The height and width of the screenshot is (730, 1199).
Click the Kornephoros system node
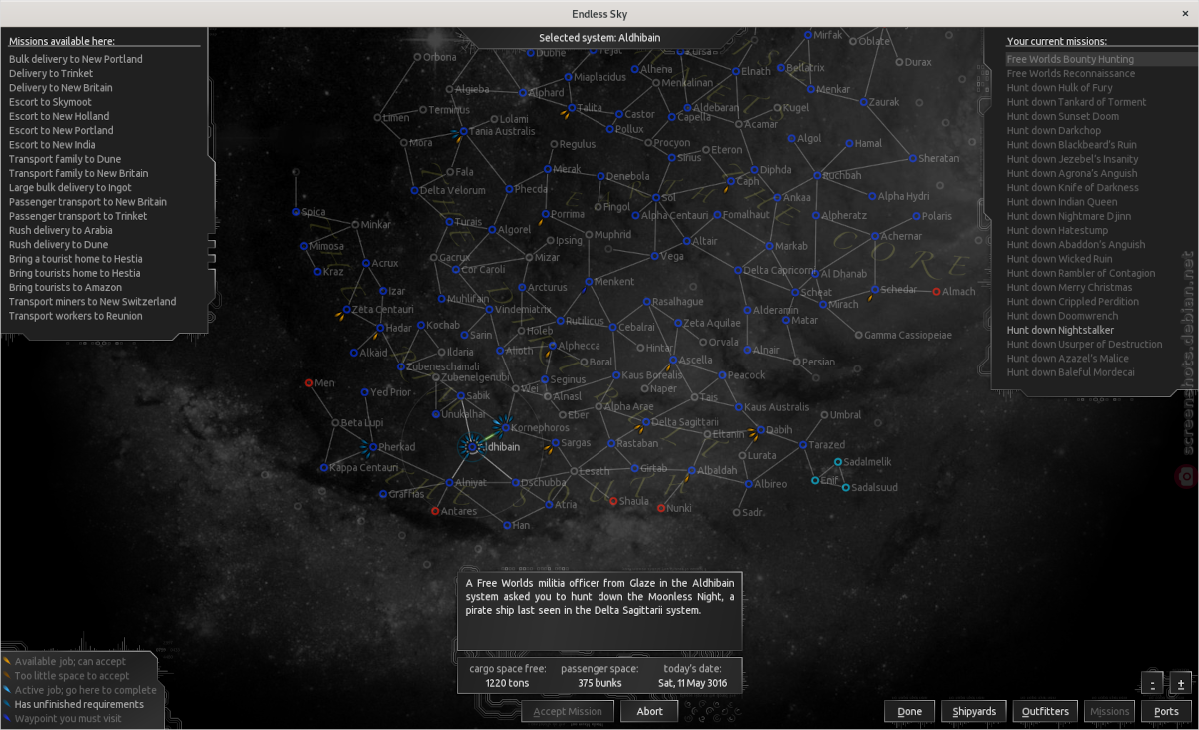pyautogui.click(x=504, y=427)
